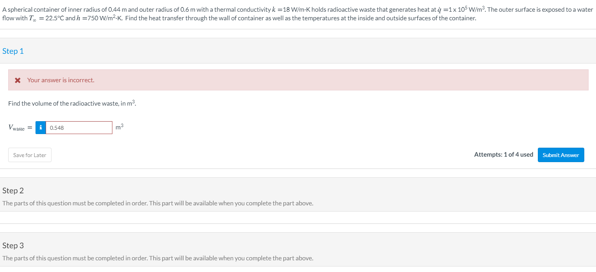
Task: Click the blue info icon beside the answer field
Action: point(41,127)
